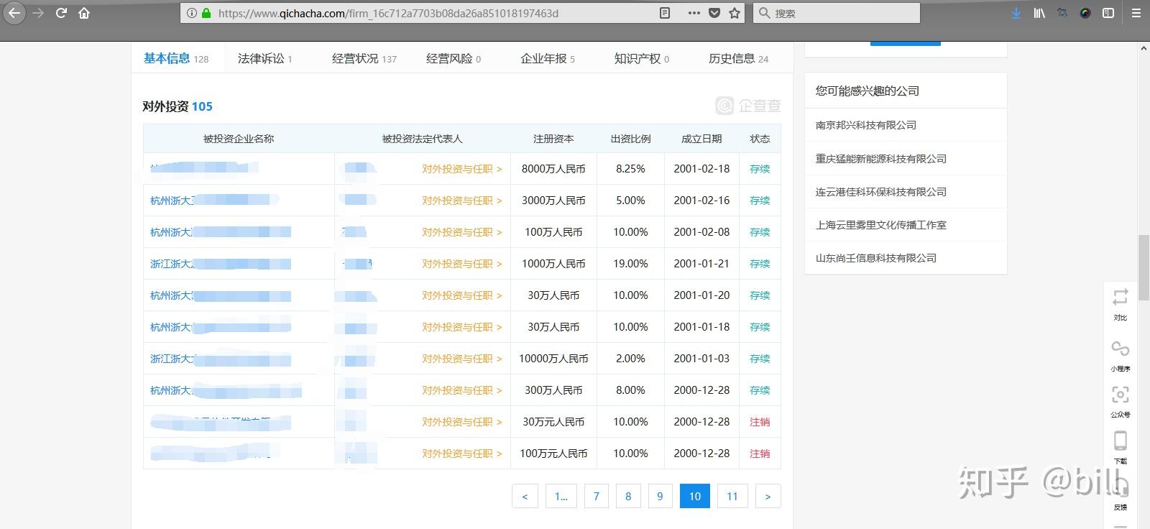Viewport: 1150px width, 529px height.
Task: Open 对外投资与任职 link in 2001-01-21 row
Action: [x=461, y=264]
